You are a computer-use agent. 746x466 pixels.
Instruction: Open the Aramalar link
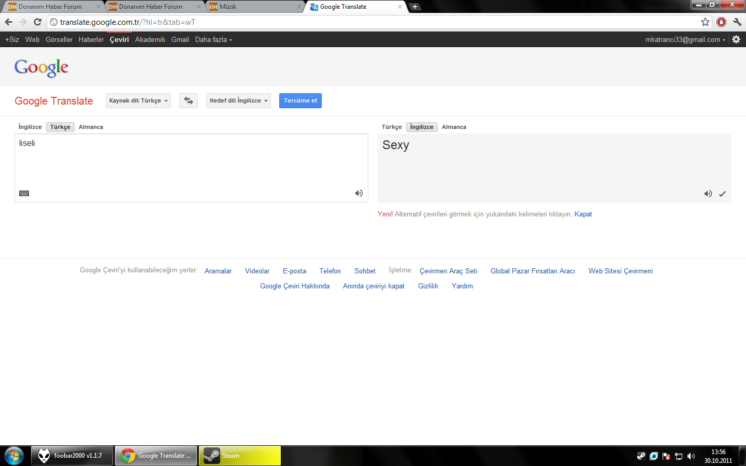(218, 271)
